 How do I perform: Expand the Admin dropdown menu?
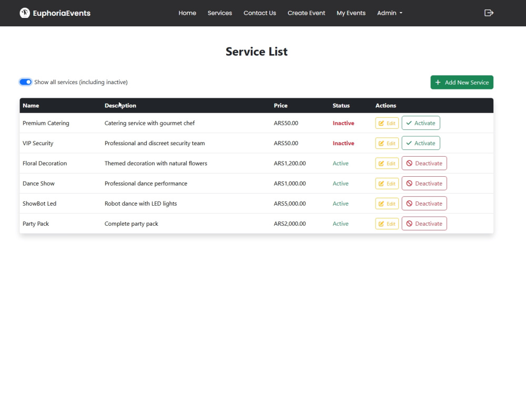click(389, 13)
